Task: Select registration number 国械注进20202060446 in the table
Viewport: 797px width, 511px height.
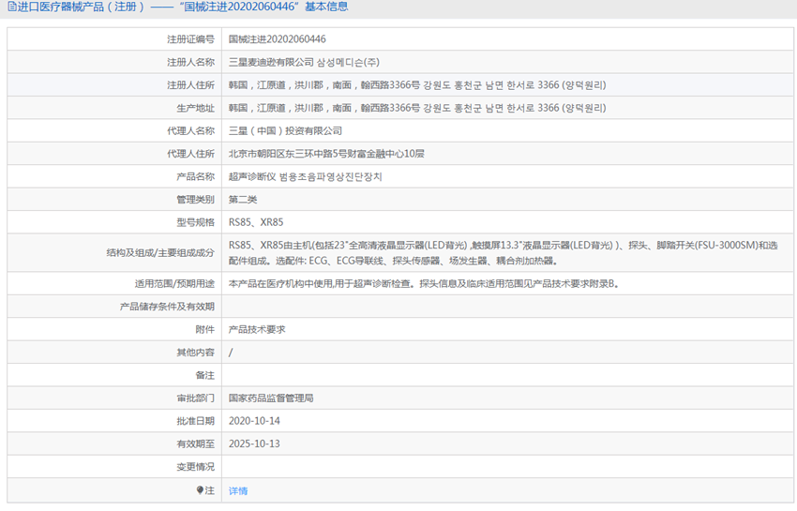Action: (x=277, y=39)
